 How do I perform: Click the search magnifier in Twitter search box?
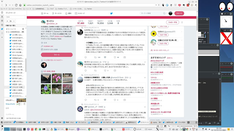tap(164, 13)
